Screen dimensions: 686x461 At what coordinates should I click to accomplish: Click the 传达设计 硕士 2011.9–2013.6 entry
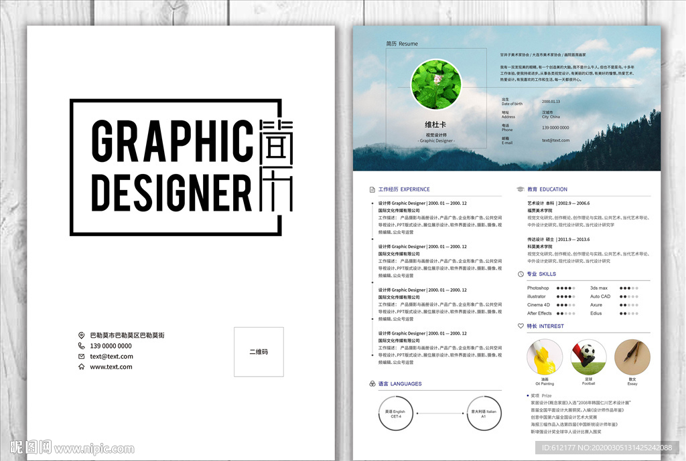558,240
